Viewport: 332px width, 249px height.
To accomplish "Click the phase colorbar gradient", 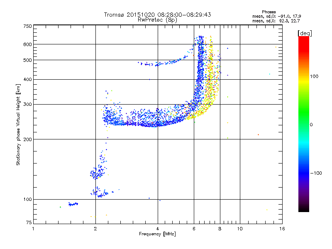I will (304, 124).
